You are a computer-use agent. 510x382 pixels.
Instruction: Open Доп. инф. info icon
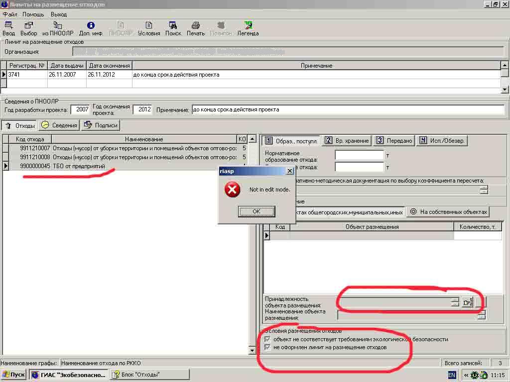91,25
